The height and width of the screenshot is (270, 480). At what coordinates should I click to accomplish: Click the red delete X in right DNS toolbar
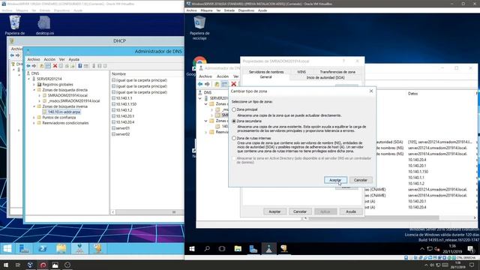tap(233, 84)
